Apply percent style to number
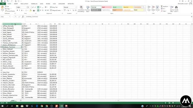 click(68, 10)
